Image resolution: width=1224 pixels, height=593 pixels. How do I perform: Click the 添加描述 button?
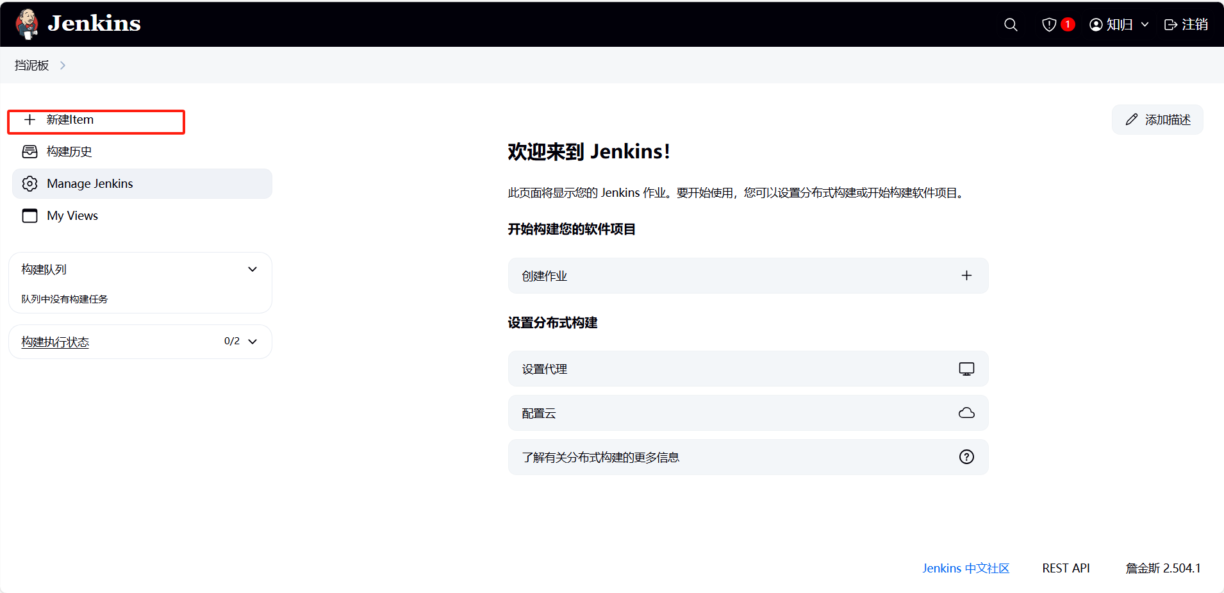pos(1157,120)
